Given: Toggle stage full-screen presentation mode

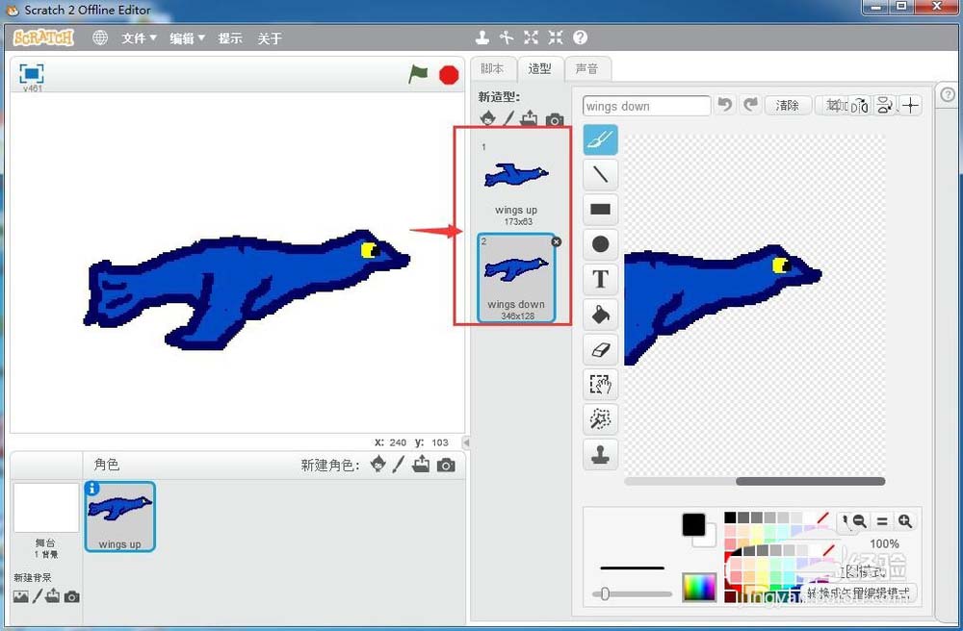Looking at the screenshot, I should [32, 73].
